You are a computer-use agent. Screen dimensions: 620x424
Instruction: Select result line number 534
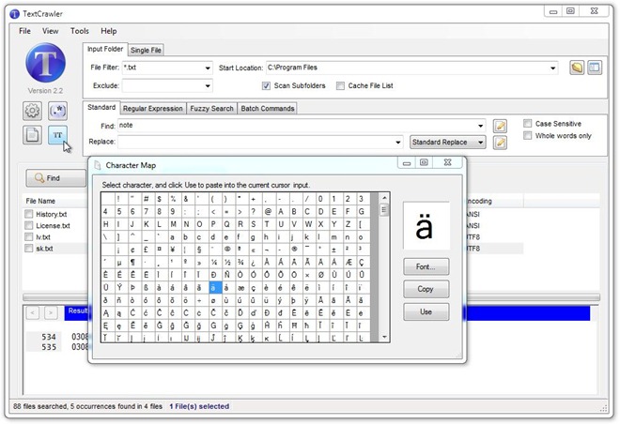[49, 337]
